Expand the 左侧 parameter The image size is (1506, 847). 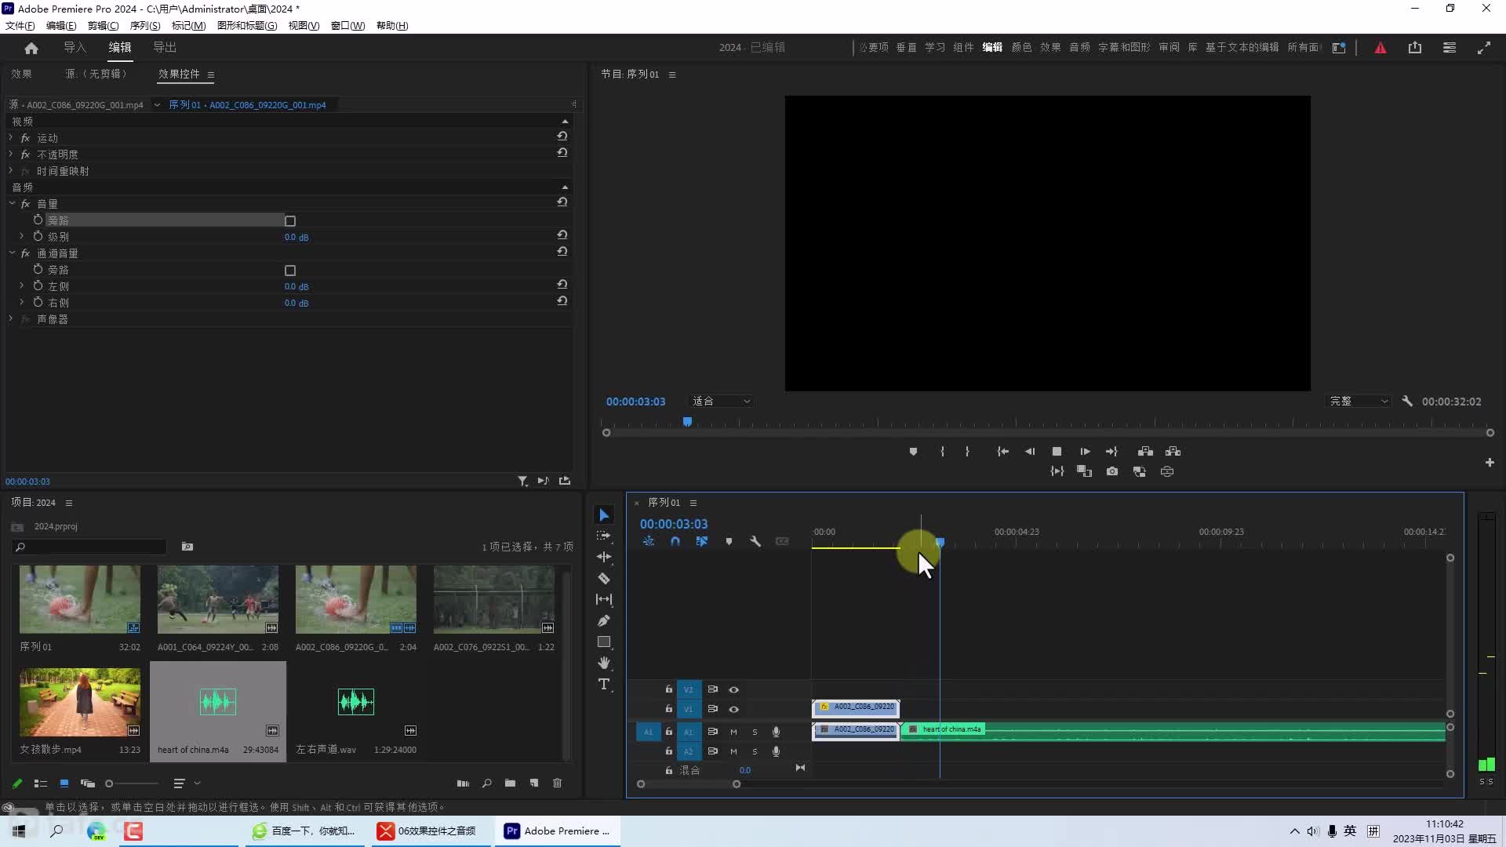pos(22,285)
